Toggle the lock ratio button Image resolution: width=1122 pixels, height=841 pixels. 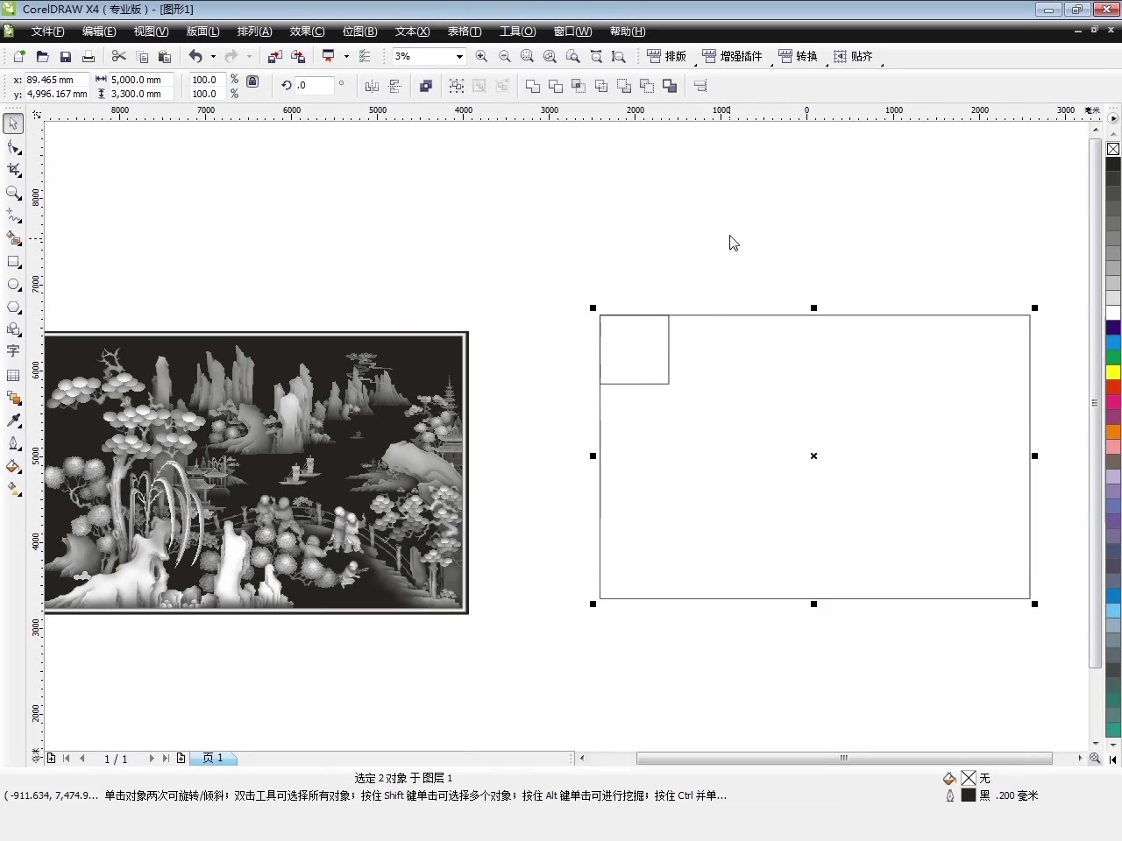point(252,81)
